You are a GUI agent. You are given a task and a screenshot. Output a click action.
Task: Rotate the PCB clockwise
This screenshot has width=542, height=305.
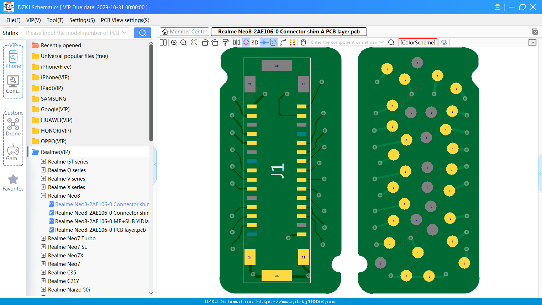click(215, 42)
